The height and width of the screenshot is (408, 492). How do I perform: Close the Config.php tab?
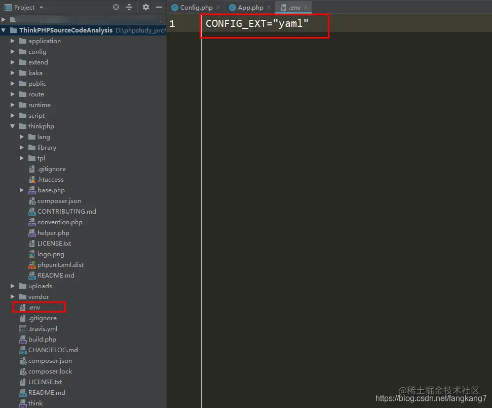[218, 8]
